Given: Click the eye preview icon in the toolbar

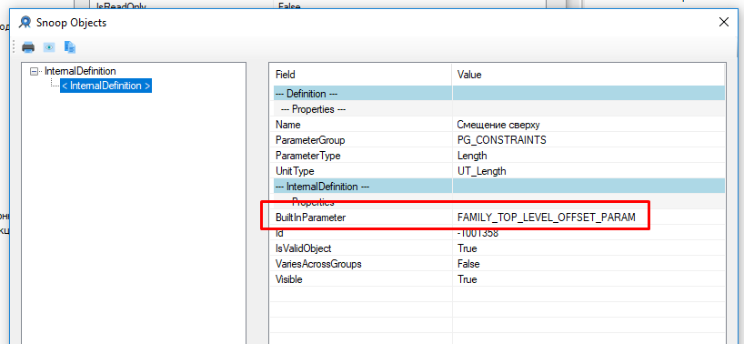Looking at the screenshot, I should (x=49, y=47).
